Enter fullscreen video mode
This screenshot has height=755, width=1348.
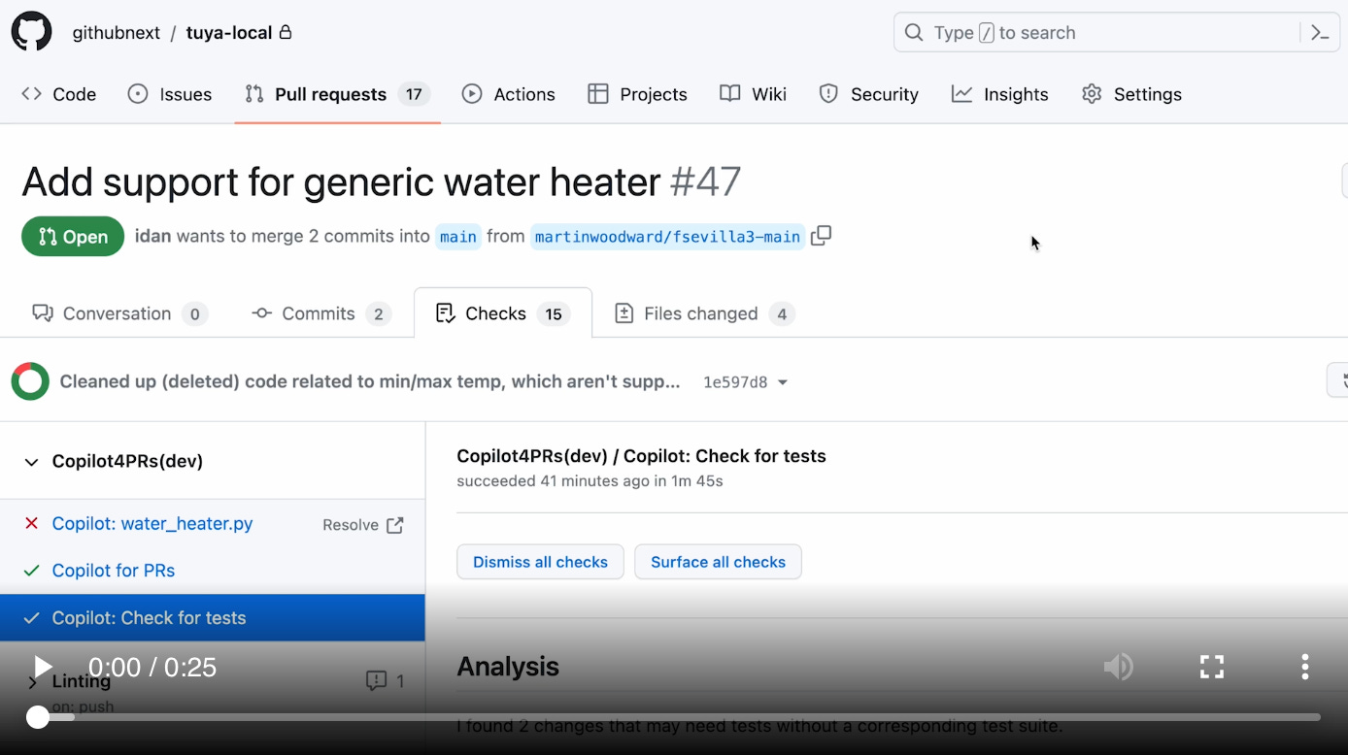tap(1211, 667)
